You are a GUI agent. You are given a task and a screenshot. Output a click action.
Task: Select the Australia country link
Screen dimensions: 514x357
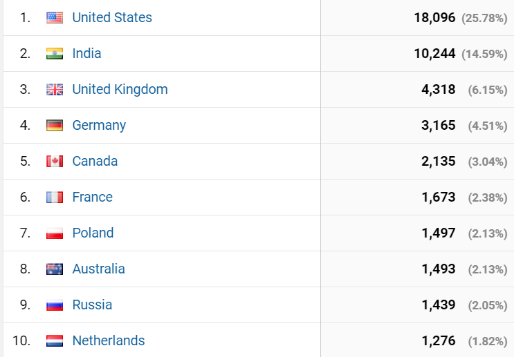point(98,269)
